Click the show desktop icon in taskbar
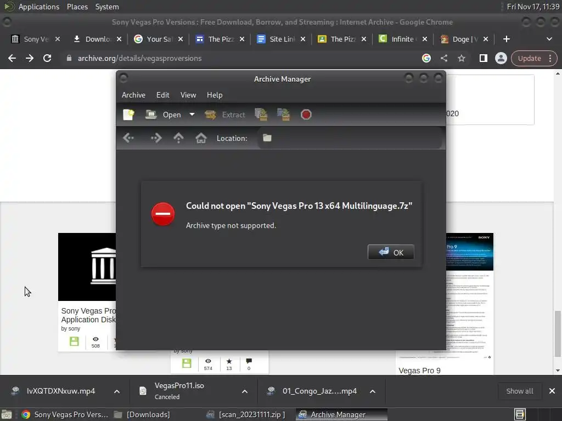The height and width of the screenshot is (421, 562). 7,414
